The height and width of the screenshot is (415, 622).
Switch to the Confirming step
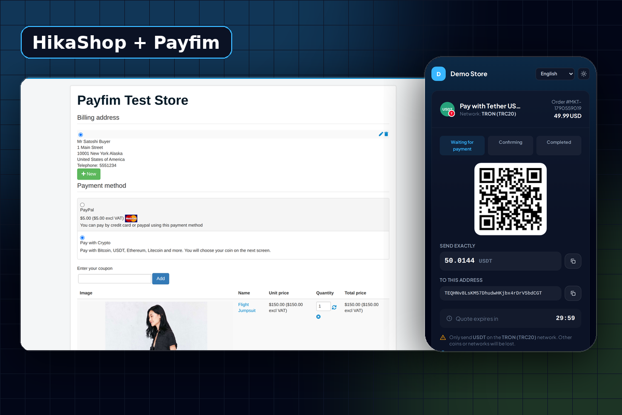pos(511,146)
